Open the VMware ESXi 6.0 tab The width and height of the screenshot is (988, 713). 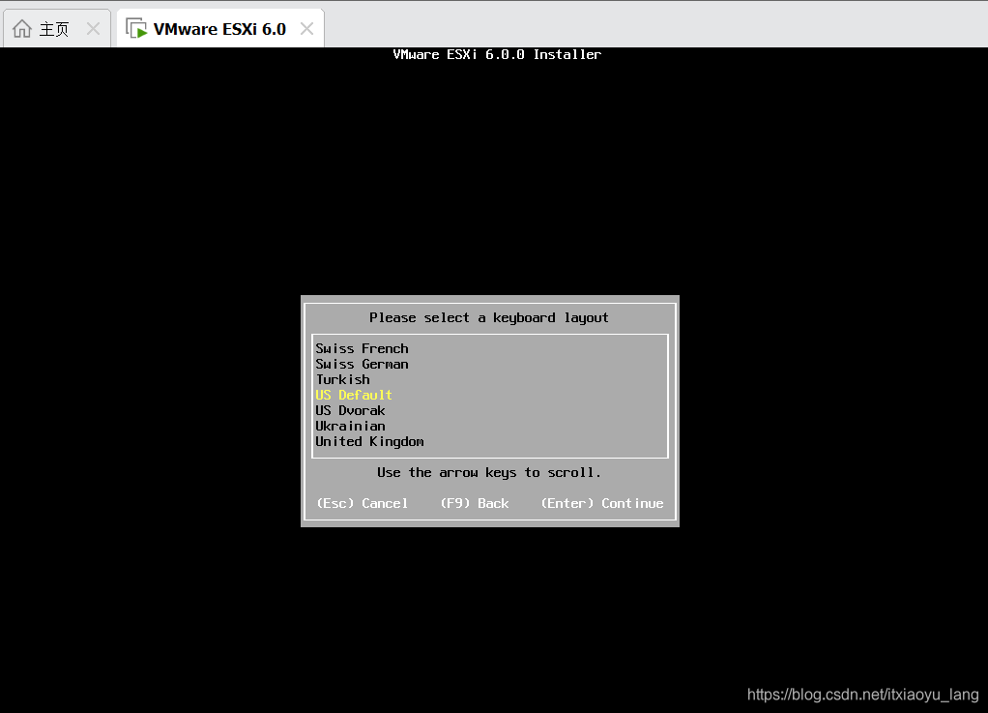click(x=219, y=29)
